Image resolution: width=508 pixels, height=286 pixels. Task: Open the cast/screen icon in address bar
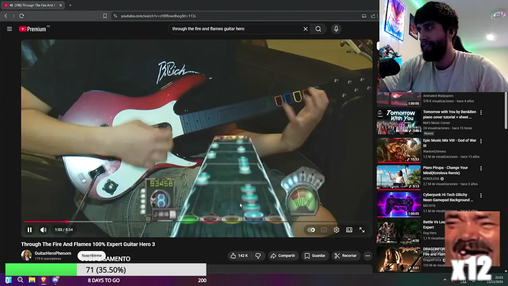364,16
